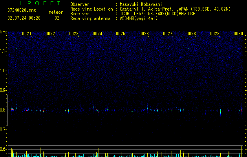Click the gray frequency range bar on the left axis
The image size is (247, 157).
click(8, 110)
